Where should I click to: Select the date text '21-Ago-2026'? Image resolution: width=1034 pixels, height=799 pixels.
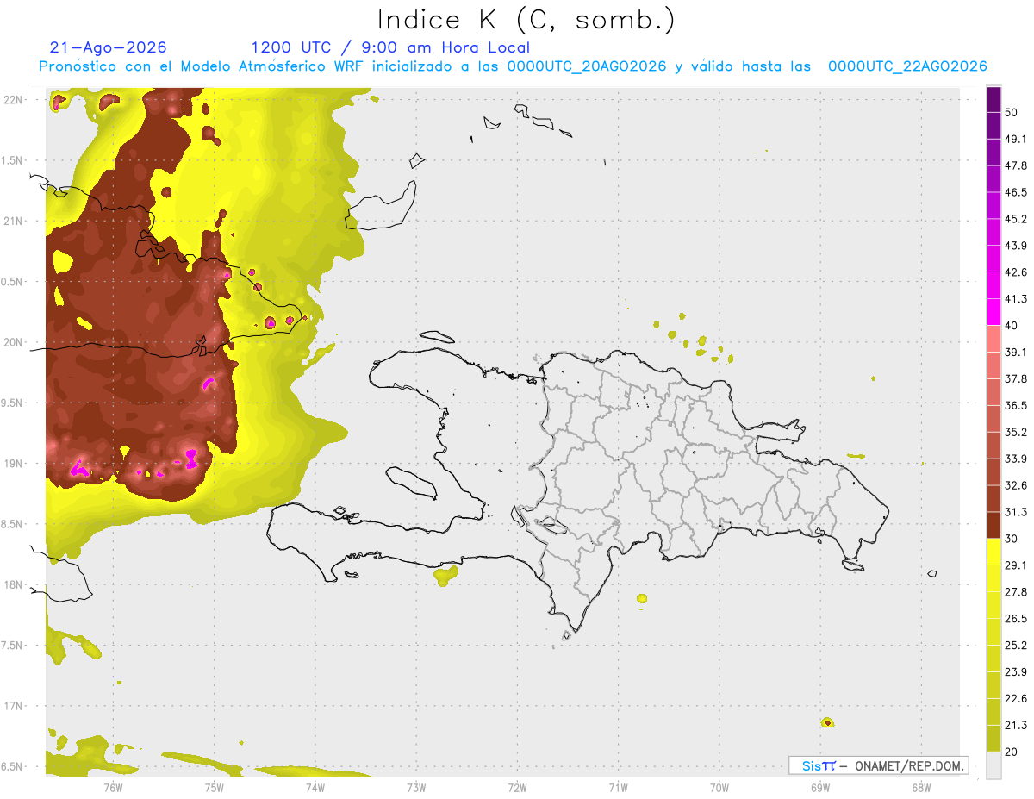tap(109, 47)
